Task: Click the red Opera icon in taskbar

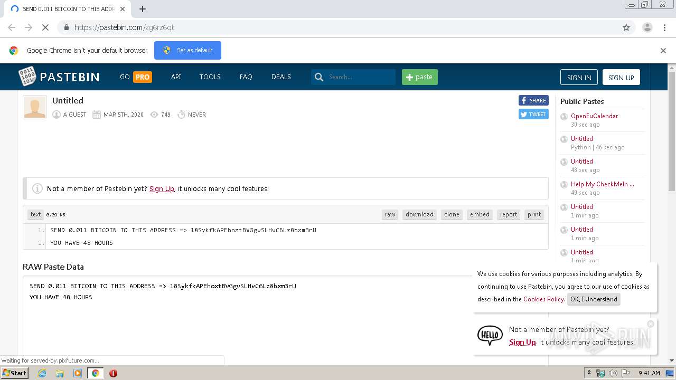Action: click(113, 373)
